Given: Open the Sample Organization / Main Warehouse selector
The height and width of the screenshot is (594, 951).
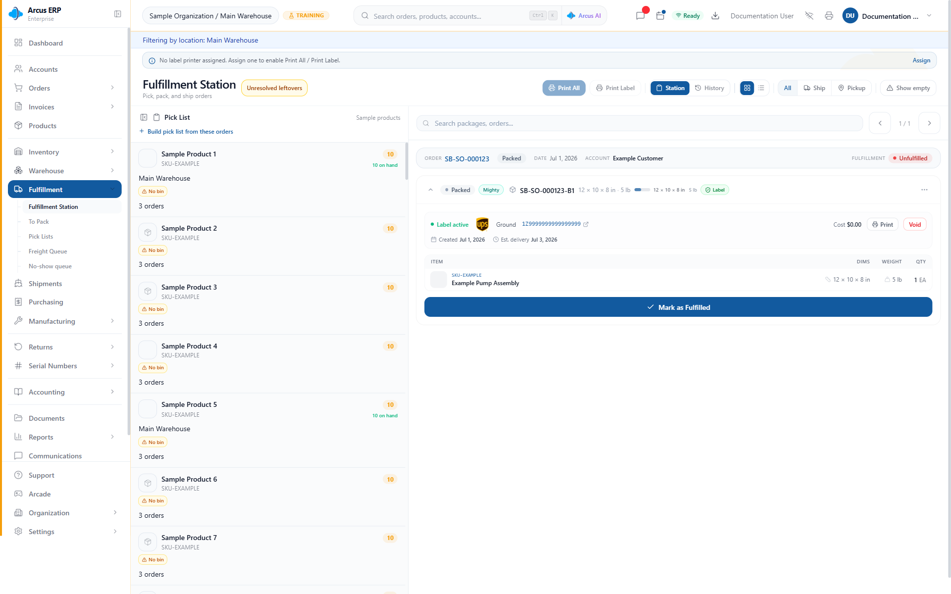Looking at the screenshot, I should (x=211, y=16).
